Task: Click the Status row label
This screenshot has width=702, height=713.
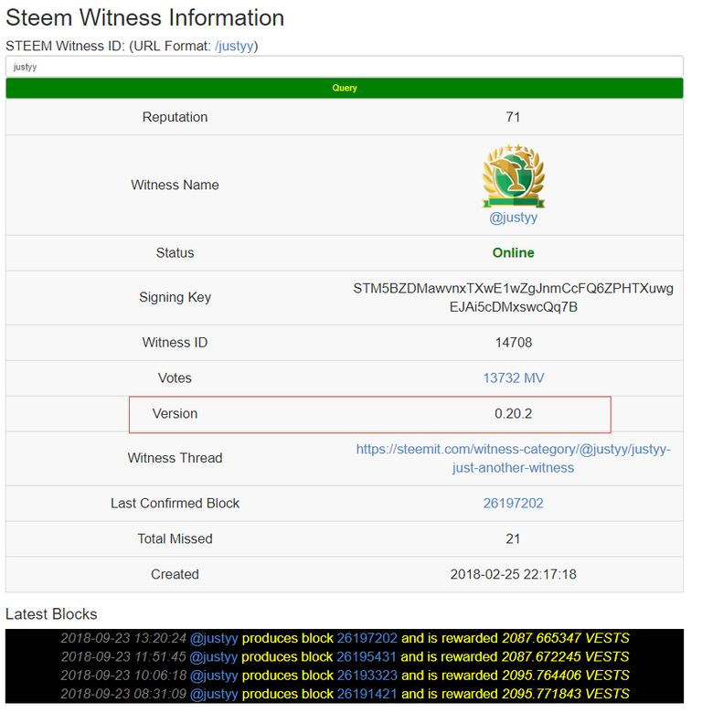Action: [x=175, y=253]
